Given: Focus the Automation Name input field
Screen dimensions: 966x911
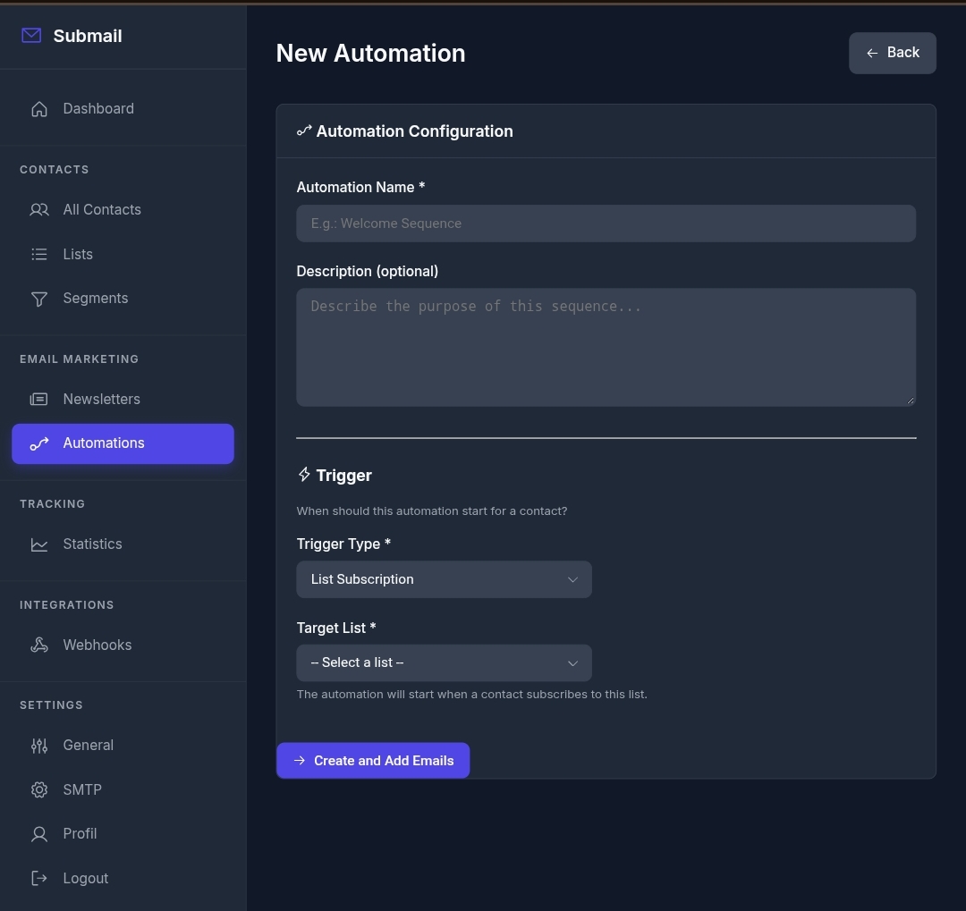Looking at the screenshot, I should (606, 224).
